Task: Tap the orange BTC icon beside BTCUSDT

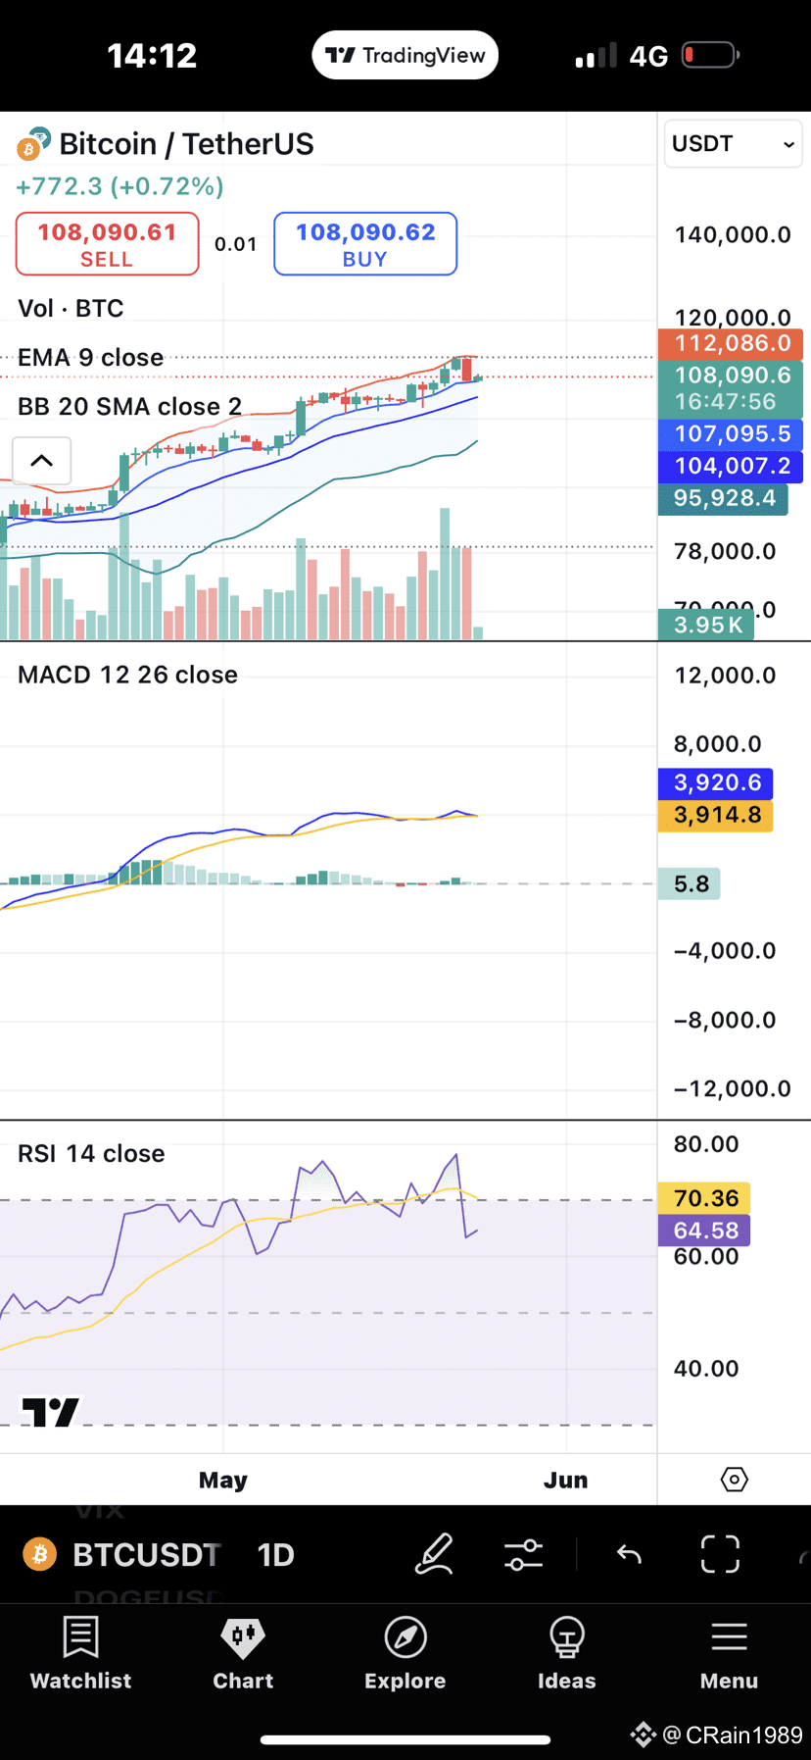Action: coord(40,1554)
